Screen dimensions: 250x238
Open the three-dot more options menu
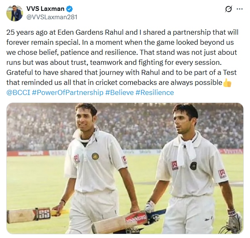tap(240, 9)
